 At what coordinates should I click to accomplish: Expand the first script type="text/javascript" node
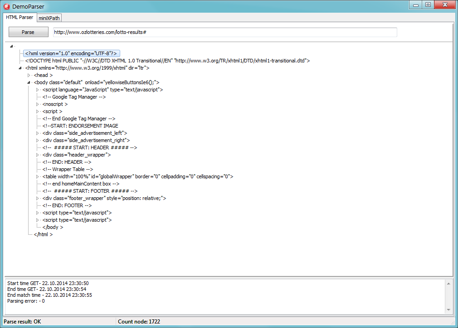tap(37, 213)
